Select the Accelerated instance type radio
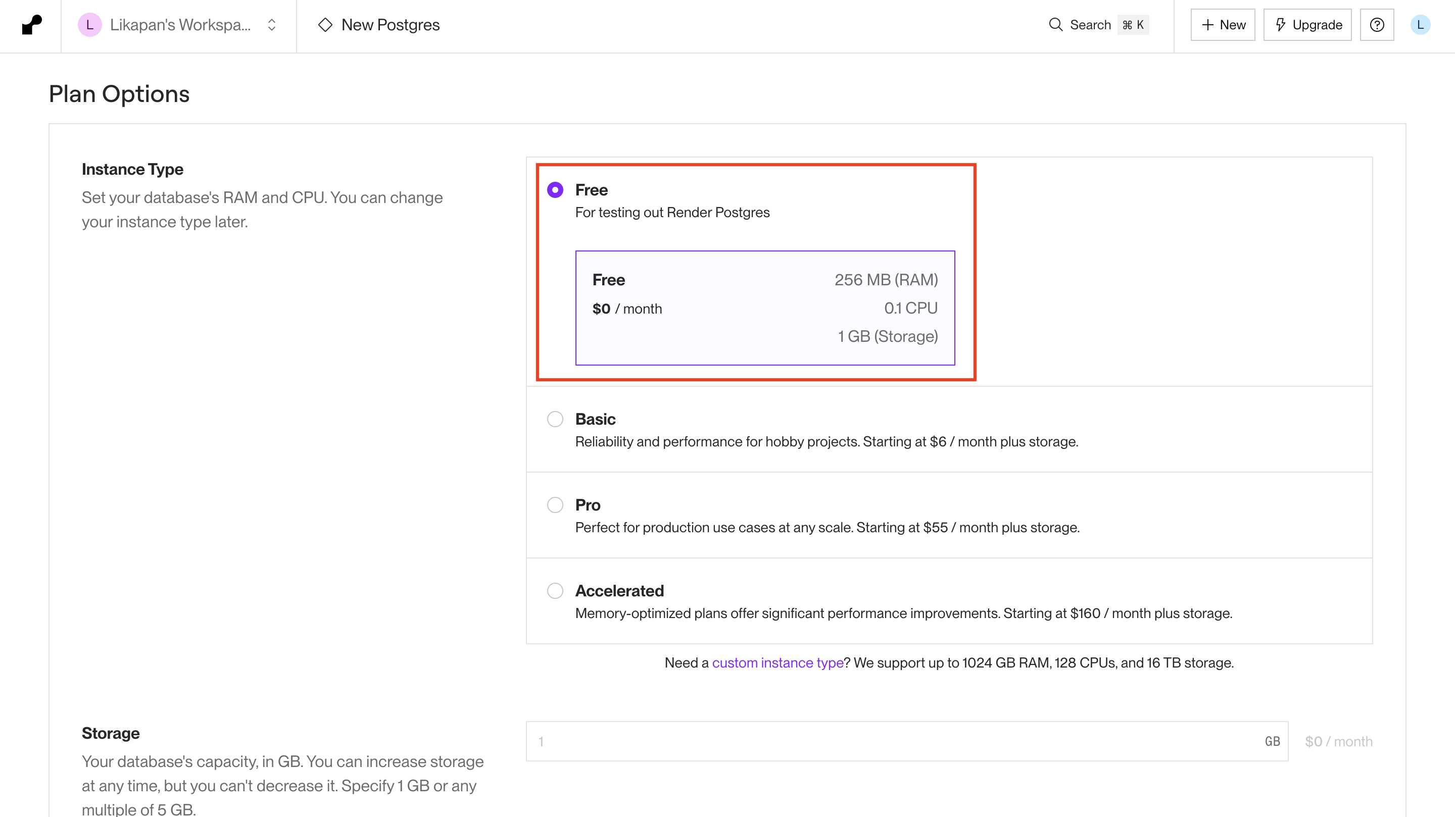Screen dimensions: 1455x817 point(555,591)
